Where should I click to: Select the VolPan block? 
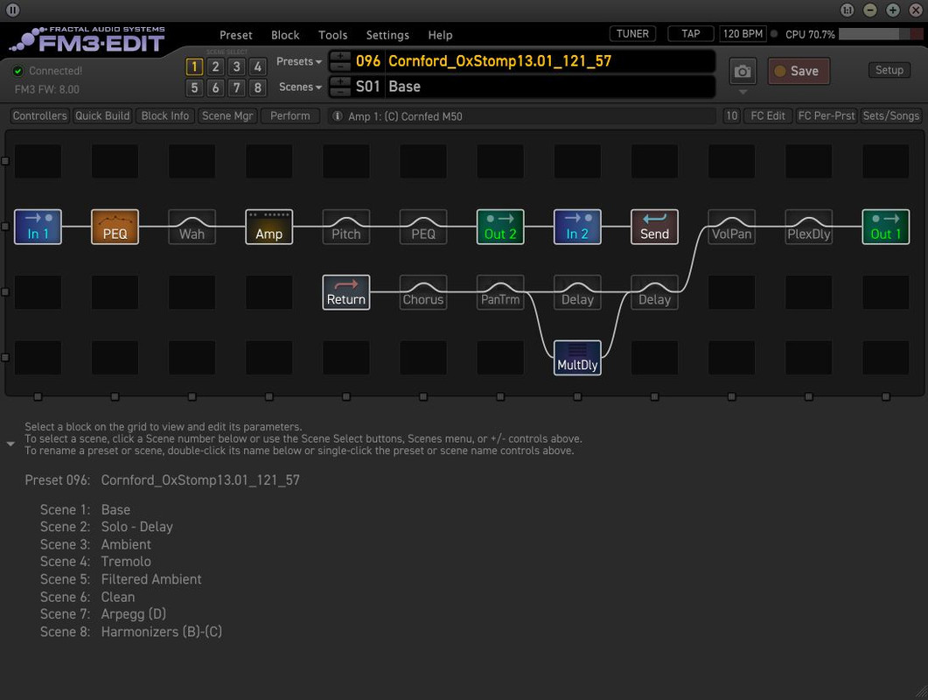click(731, 227)
